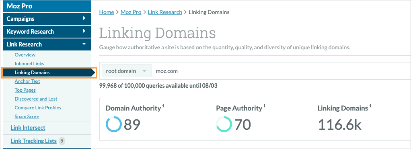Viewport: 411px width, 149px height.
Task: Open the root domain dropdown
Action: click(127, 71)
